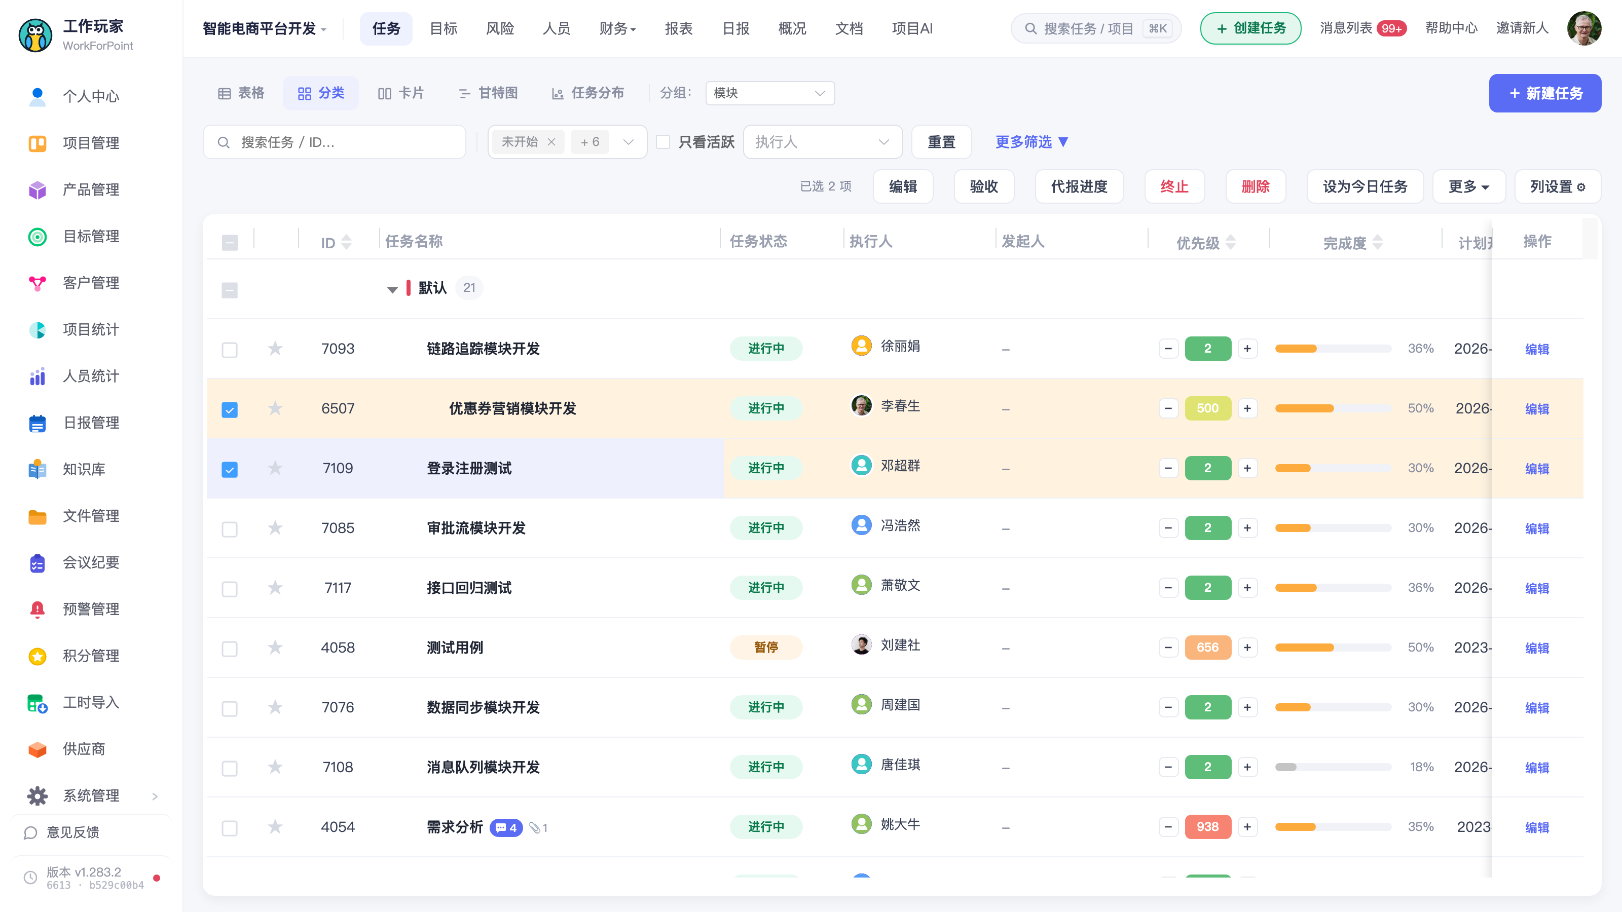
Task: Star the 链路追踪模块开发 task
Action: point(275,348)
